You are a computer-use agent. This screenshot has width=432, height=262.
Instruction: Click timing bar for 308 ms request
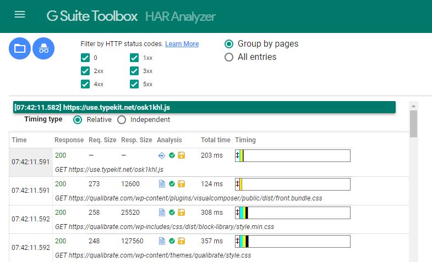293,213
